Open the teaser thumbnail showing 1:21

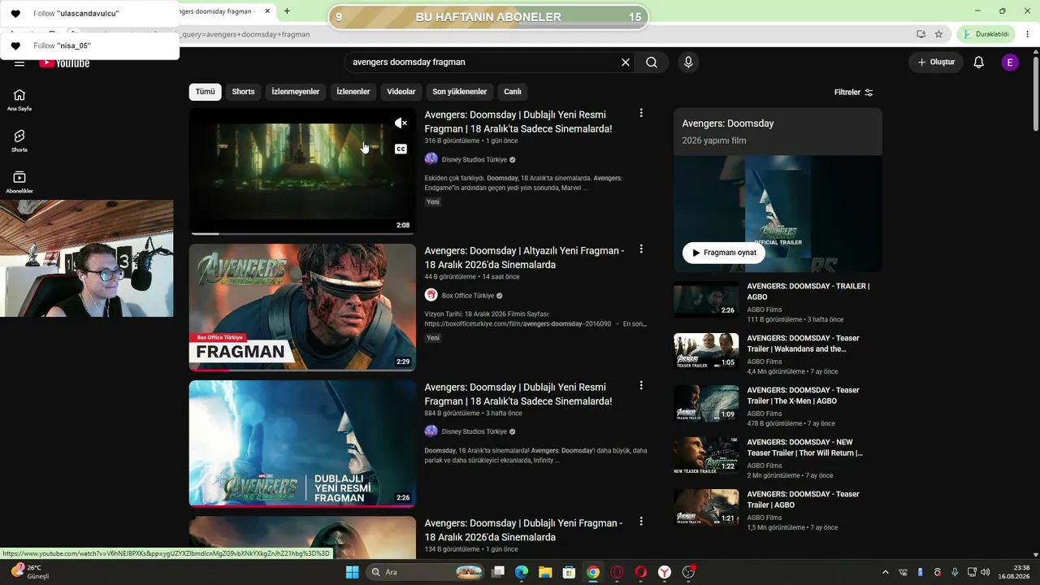click(706, 507)
